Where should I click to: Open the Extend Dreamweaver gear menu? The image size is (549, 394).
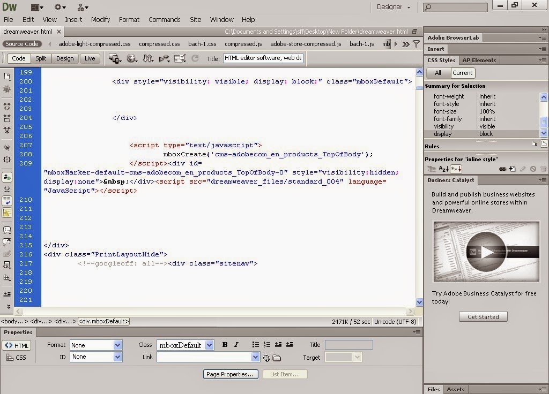point(60,7)
